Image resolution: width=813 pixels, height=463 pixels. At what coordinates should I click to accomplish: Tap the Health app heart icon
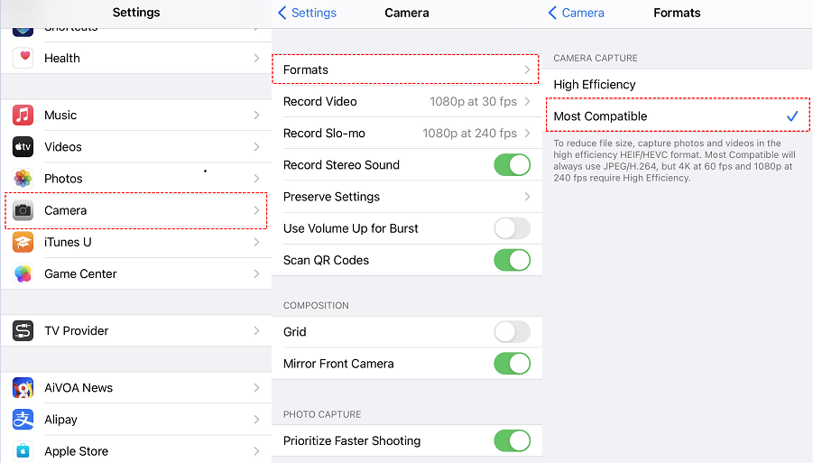click(x=23, y=58)
